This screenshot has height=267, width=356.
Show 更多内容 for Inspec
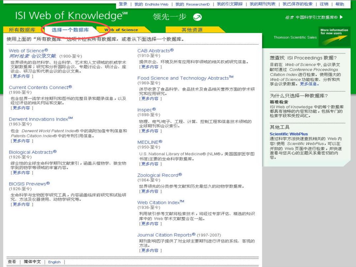[x=150, y=131]
